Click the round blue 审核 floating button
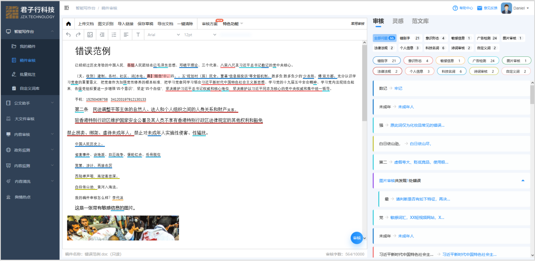Viewport: 535px width, 261px height. pos(357,238)
